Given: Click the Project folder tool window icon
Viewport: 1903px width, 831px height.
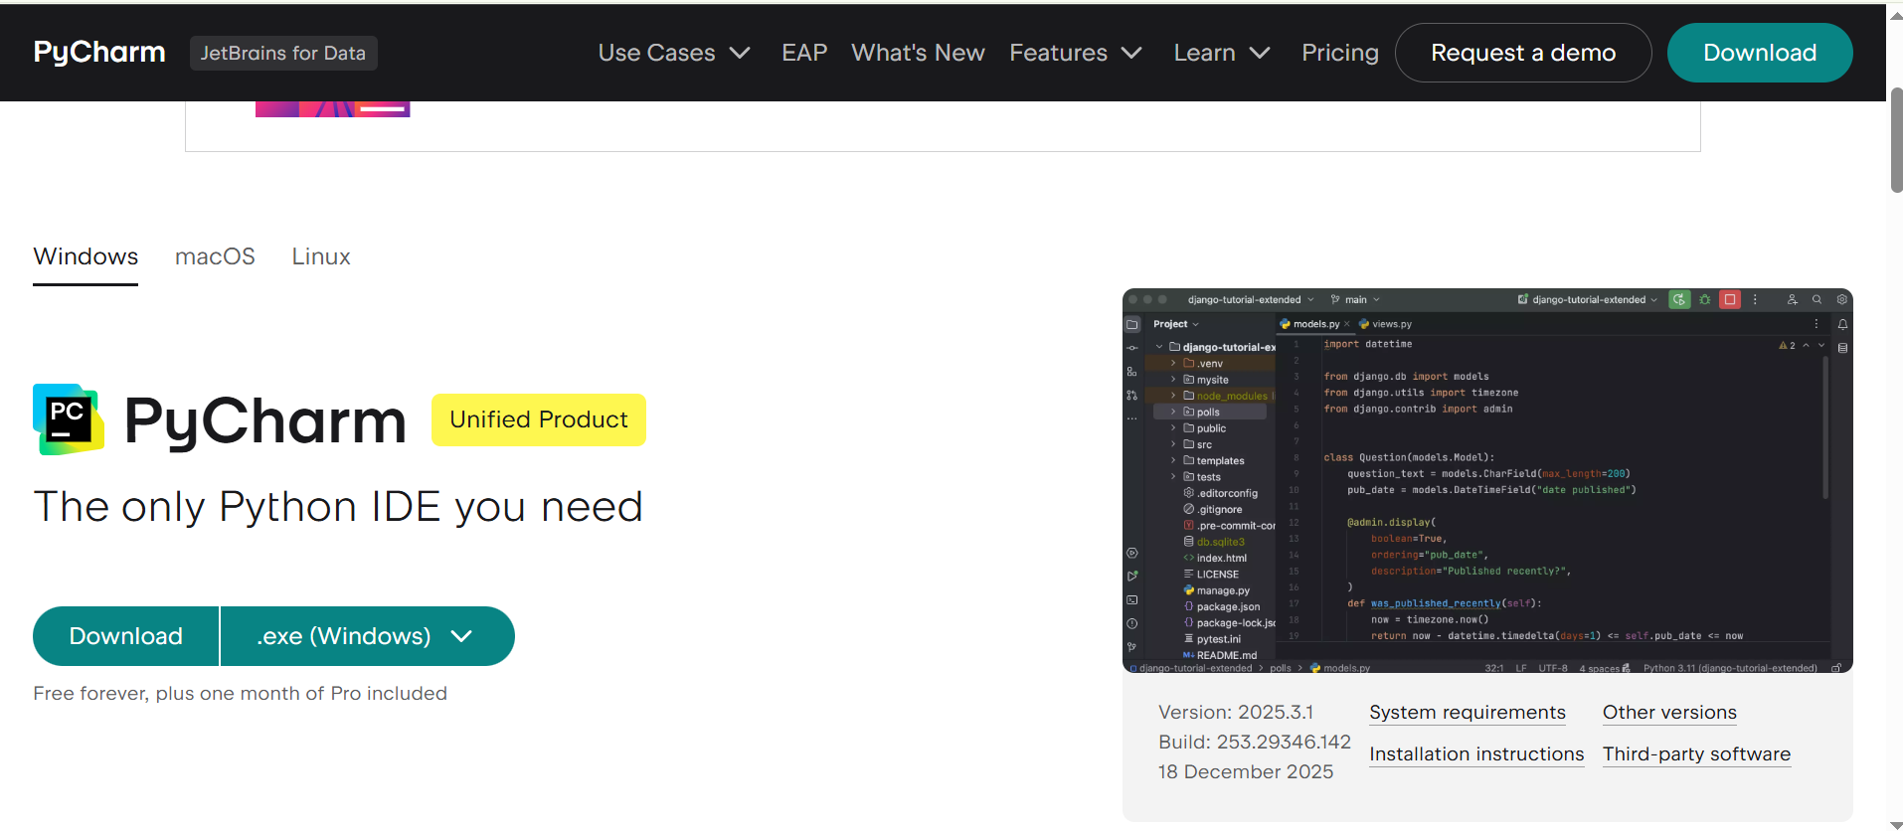Looking at the screenshot, I should point(1132,324).
